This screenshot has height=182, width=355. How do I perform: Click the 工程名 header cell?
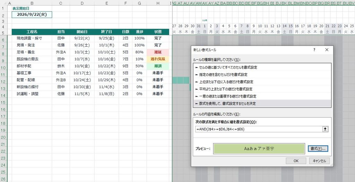click(32, 31)
